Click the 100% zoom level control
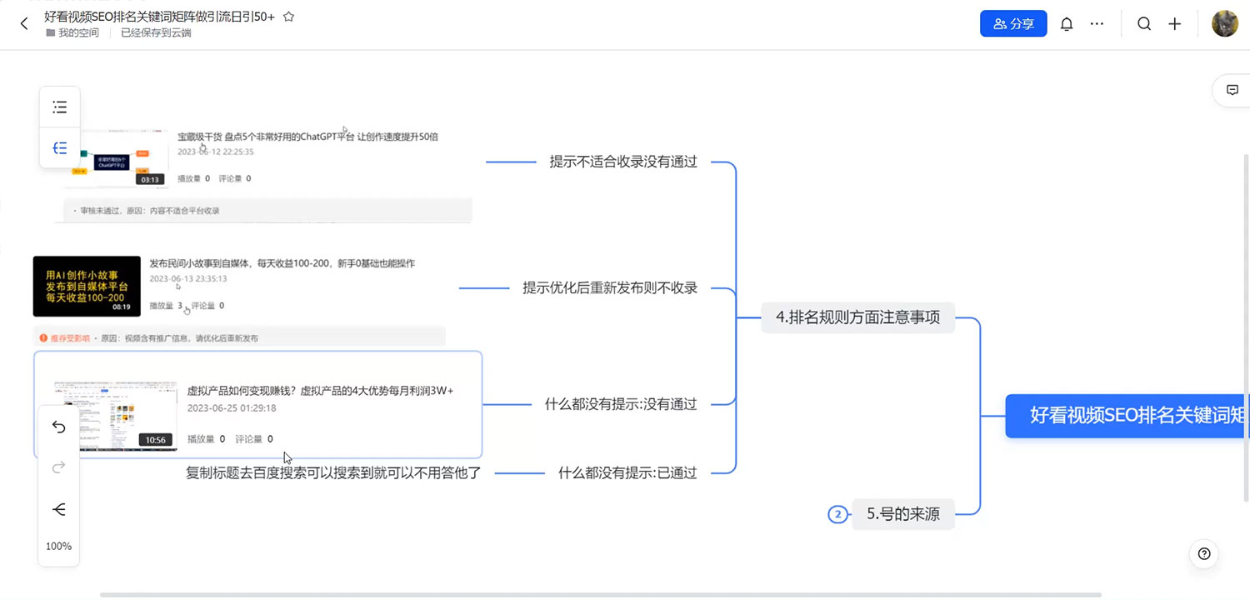This screenshot has width=1250, height=600. 58,546
